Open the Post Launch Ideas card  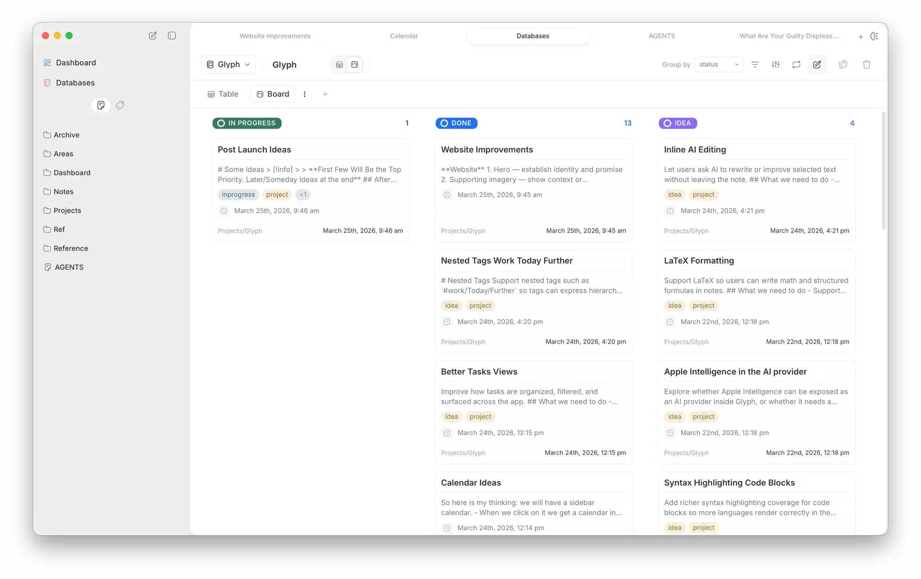[x=310, y=190]
